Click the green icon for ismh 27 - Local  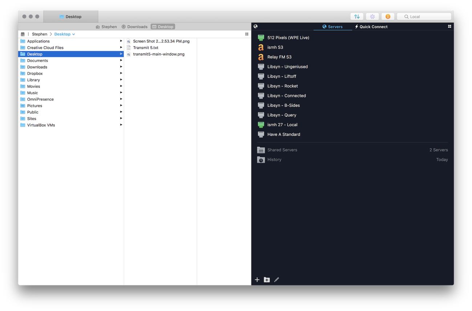click(261, 125)
